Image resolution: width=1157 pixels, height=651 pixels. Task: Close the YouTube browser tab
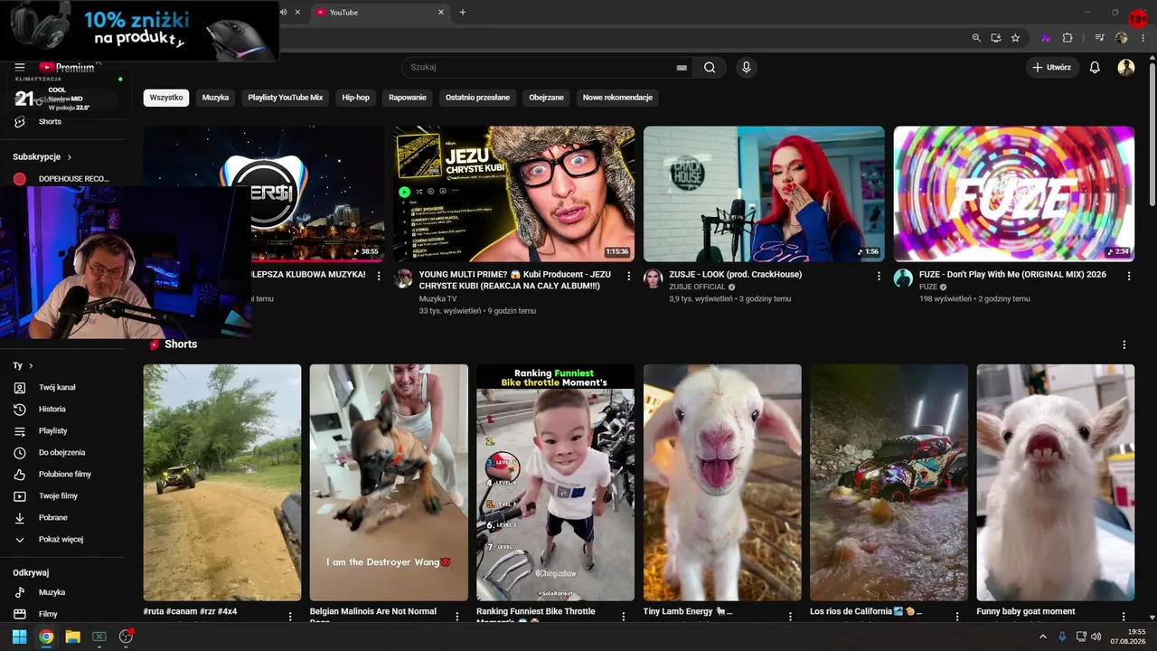[x=441, y=12]
